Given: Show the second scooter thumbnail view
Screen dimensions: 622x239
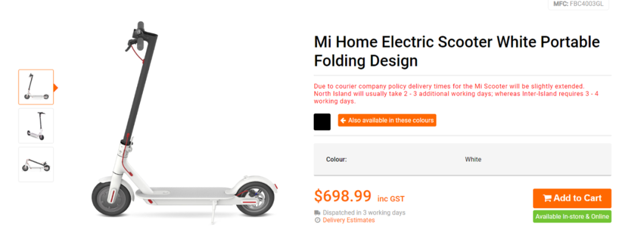Looking at the screenshot, I should point(36,126).
